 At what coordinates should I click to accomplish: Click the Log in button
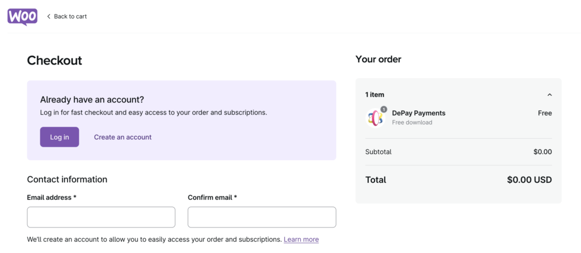(x=60, y=137)
